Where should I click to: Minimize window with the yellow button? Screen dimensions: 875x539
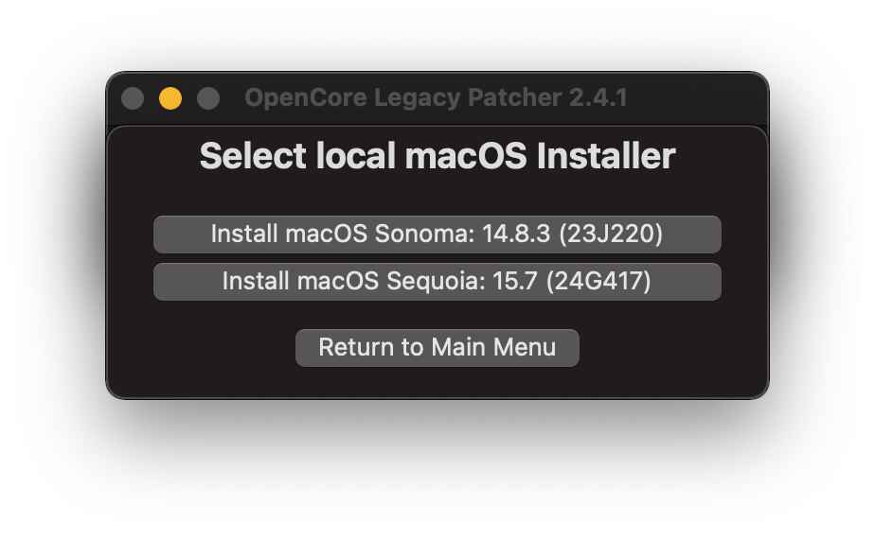point(170,98)
